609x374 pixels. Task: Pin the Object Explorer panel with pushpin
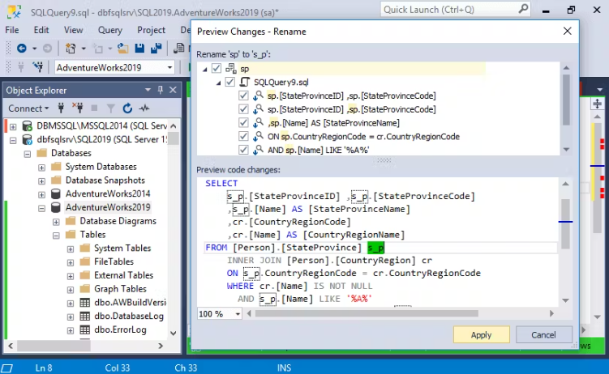[x=161, y=90]
